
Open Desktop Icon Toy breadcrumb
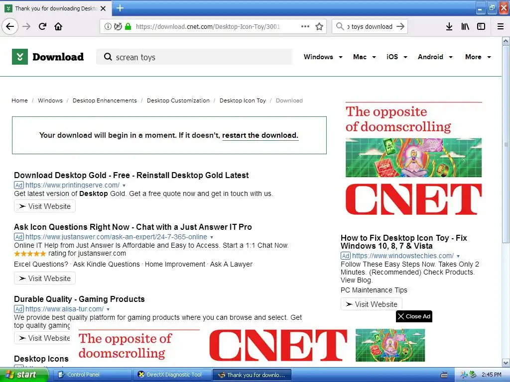point(243,100)
